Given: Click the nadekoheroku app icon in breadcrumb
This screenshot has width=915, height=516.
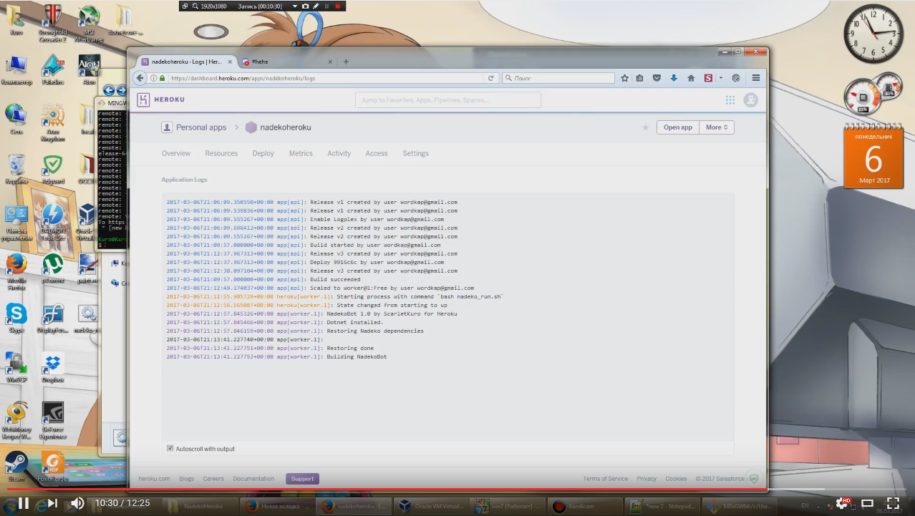Looking at the screenshot, I should coord(251,127).
